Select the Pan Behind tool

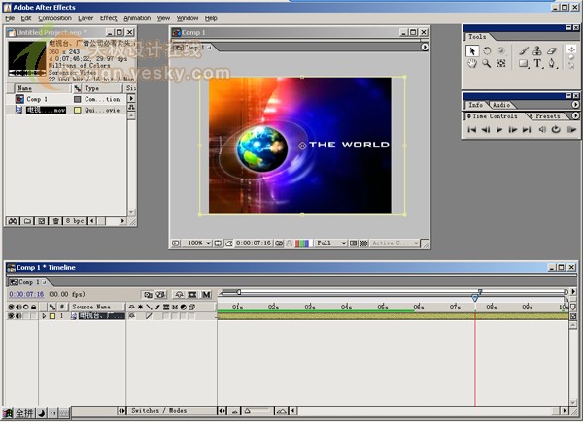[501, 63]
